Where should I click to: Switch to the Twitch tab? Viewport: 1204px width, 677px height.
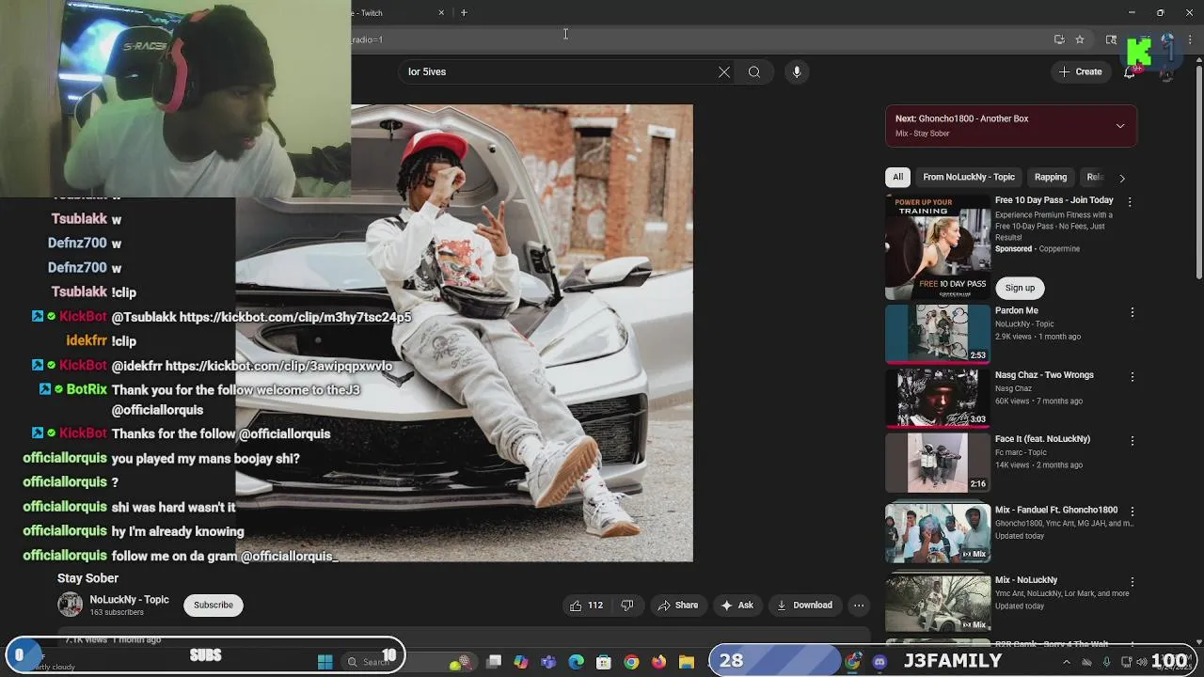tap(395, 13)
